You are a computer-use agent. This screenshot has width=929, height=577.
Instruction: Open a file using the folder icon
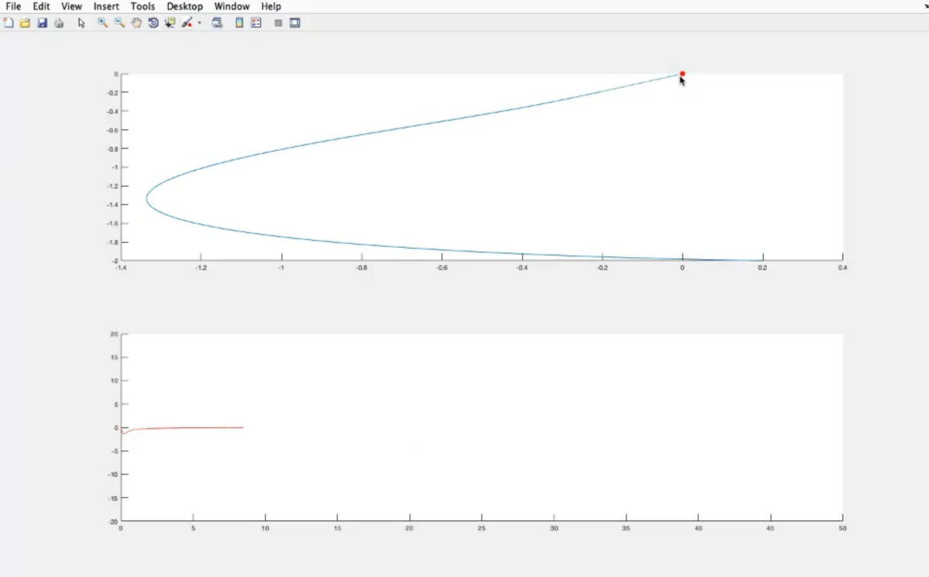coord(25,23)
